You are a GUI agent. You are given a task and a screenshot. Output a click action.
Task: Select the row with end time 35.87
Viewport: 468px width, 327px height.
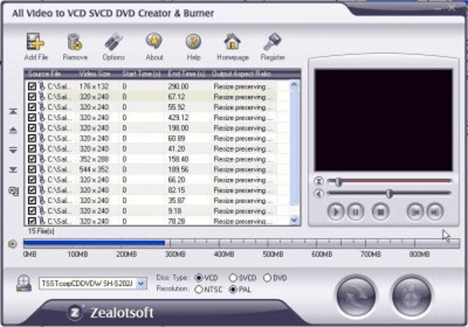pyautogui.click(x=151, y=201)
